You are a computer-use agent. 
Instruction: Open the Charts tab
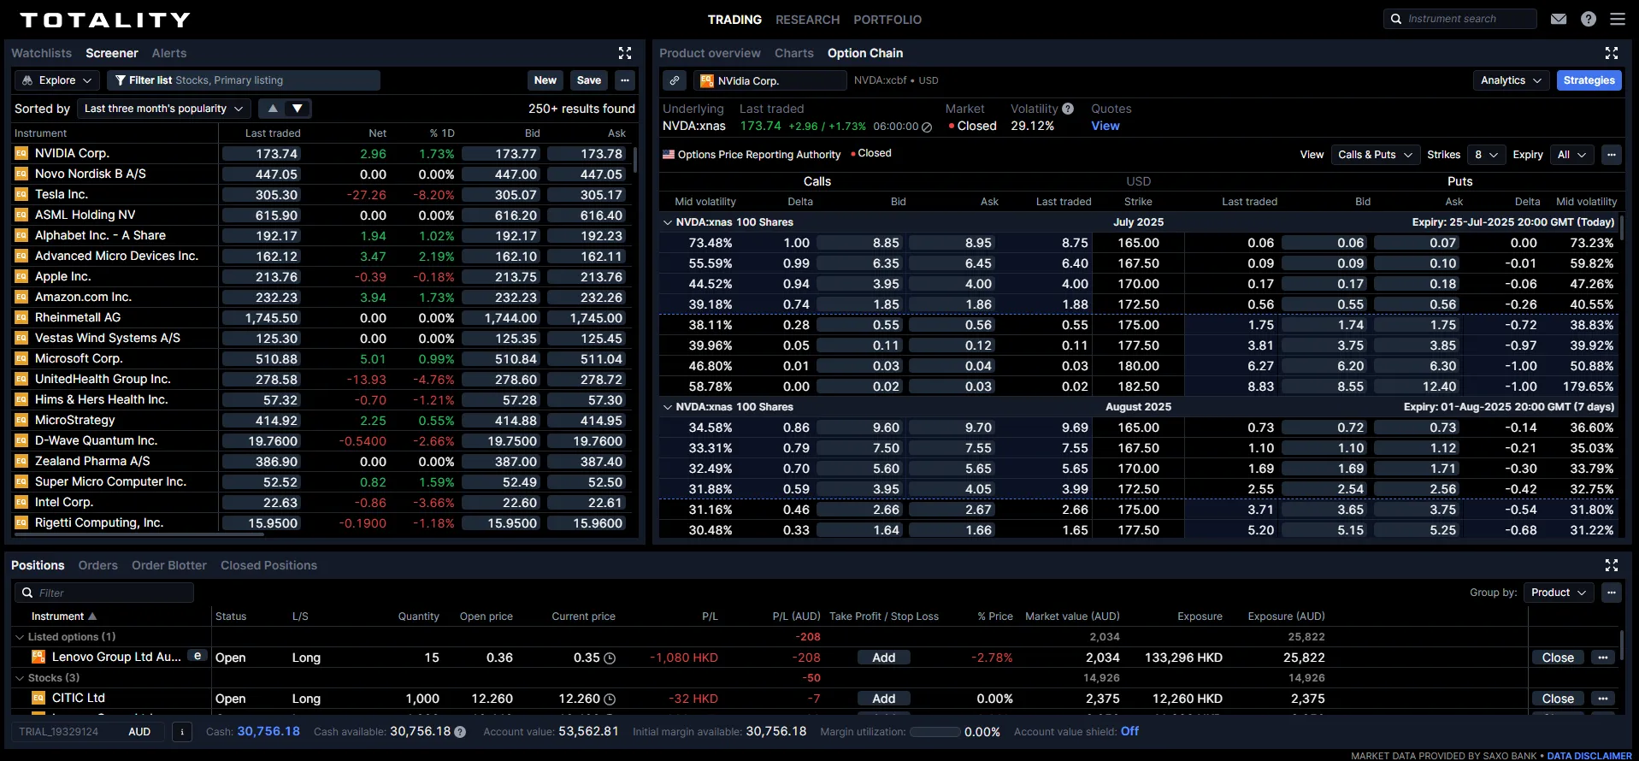(x=794, y=53)
